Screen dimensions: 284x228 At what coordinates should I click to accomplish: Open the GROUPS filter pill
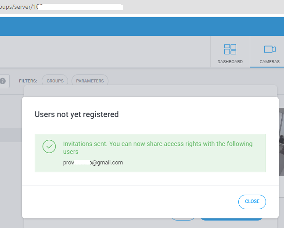point(55,81)
